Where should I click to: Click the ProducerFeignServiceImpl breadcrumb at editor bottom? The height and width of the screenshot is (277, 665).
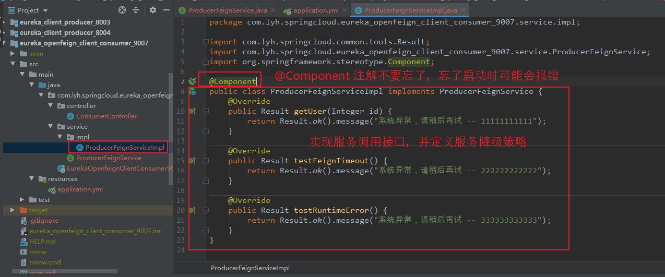pyautogui.click(x=250, y=268)
